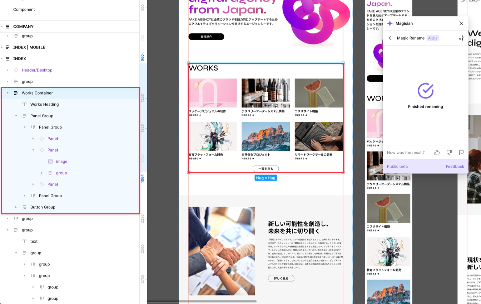Click the text icon of the text layer

[25, 241]
